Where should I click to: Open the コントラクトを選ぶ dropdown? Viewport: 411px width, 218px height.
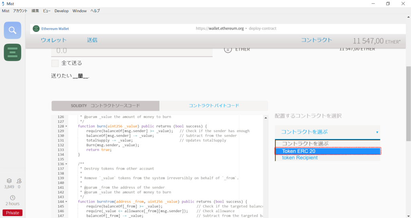click(x=328, y=132)
